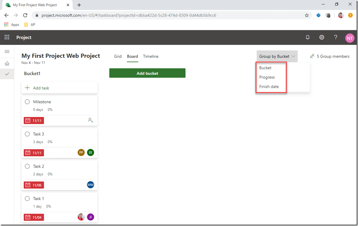Select Progress in the grouping menu
This screenshot has height=226, width=358.
267,77
